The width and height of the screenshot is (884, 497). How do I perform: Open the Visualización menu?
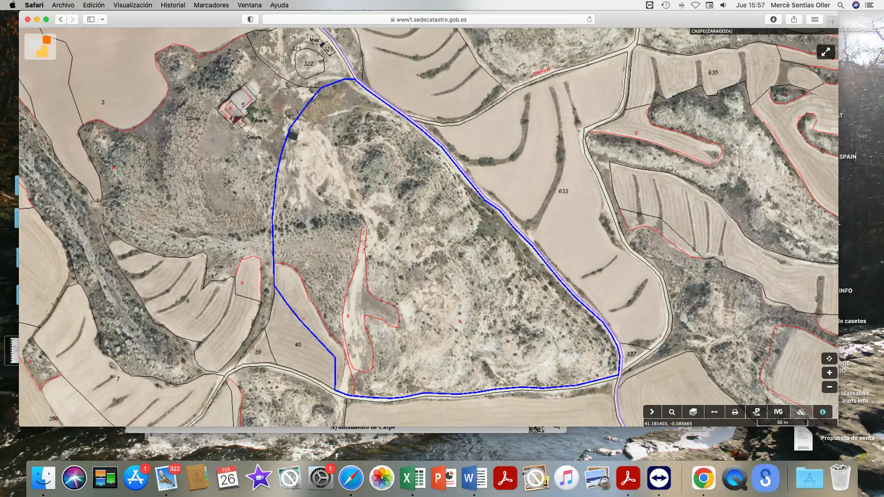133,5
